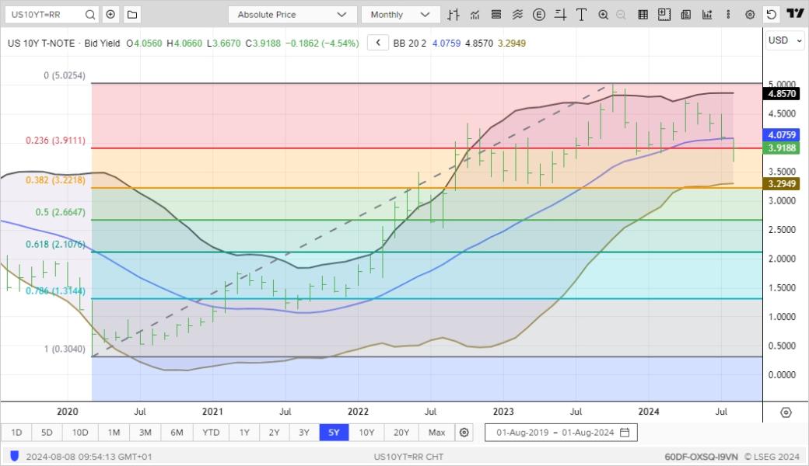Click the 0.786 (1.3144) Fibonacci label
This screenshot has height=466, width=809.
click(56, 291)
